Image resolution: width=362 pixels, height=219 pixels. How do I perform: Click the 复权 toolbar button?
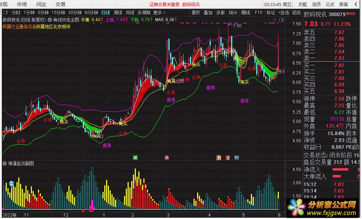[x=196, y=13]
